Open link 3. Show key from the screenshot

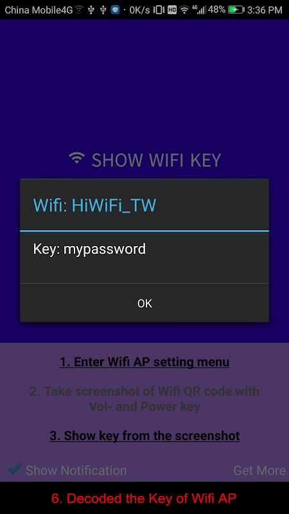pyautogui.click(x=144, y=436)
